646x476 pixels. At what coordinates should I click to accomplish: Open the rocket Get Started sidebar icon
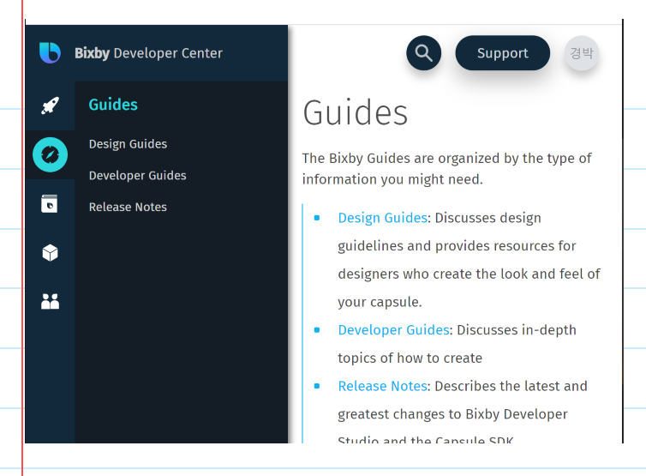pyautogui.click(x=50, y=105)
